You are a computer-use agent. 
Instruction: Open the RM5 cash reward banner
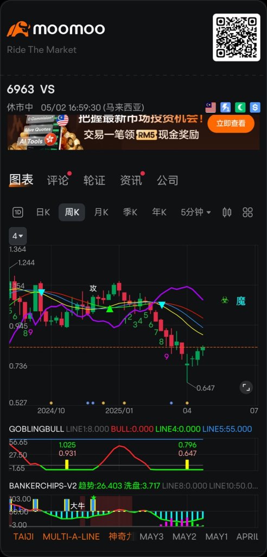(x=133, y=132)
